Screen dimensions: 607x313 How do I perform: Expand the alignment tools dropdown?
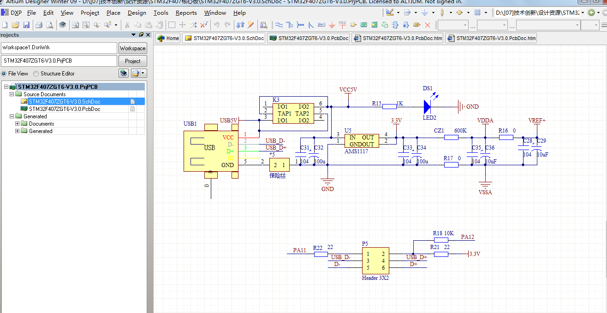point(416,13)
